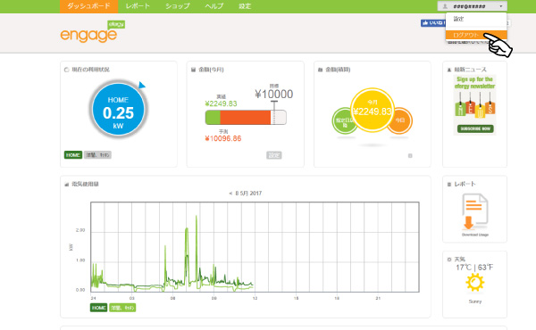Screen dimensions: 536x330
Task: Select the yellow 今月 cost bubble
Action: [373, 110]
